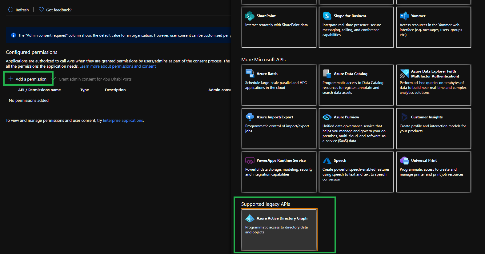Viewport: 485px width, 254px height.
Task: Click the blue info icon in the banner
Action: point(13,35)
